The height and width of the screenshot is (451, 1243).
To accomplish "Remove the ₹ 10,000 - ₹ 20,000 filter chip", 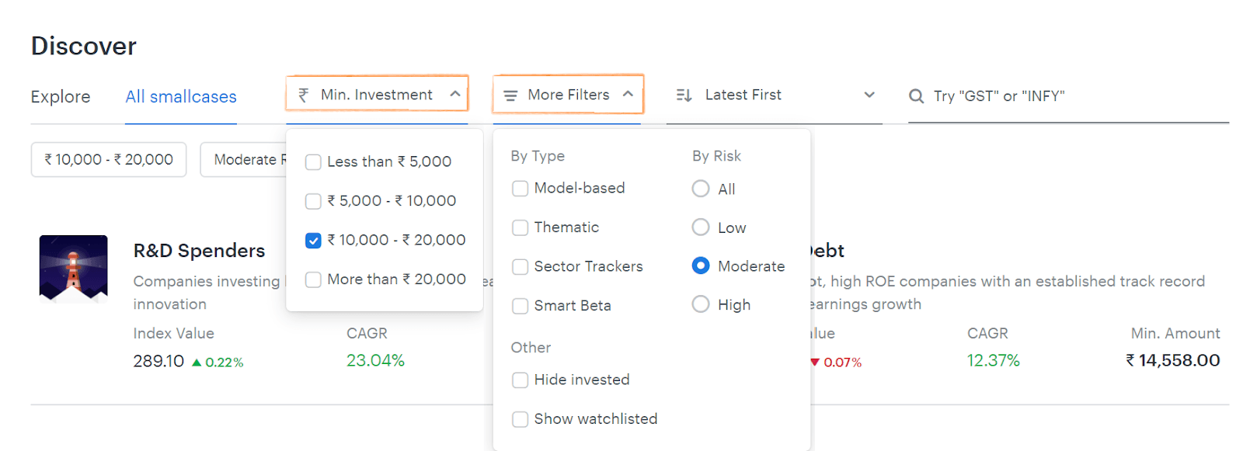I will point(109,159).
